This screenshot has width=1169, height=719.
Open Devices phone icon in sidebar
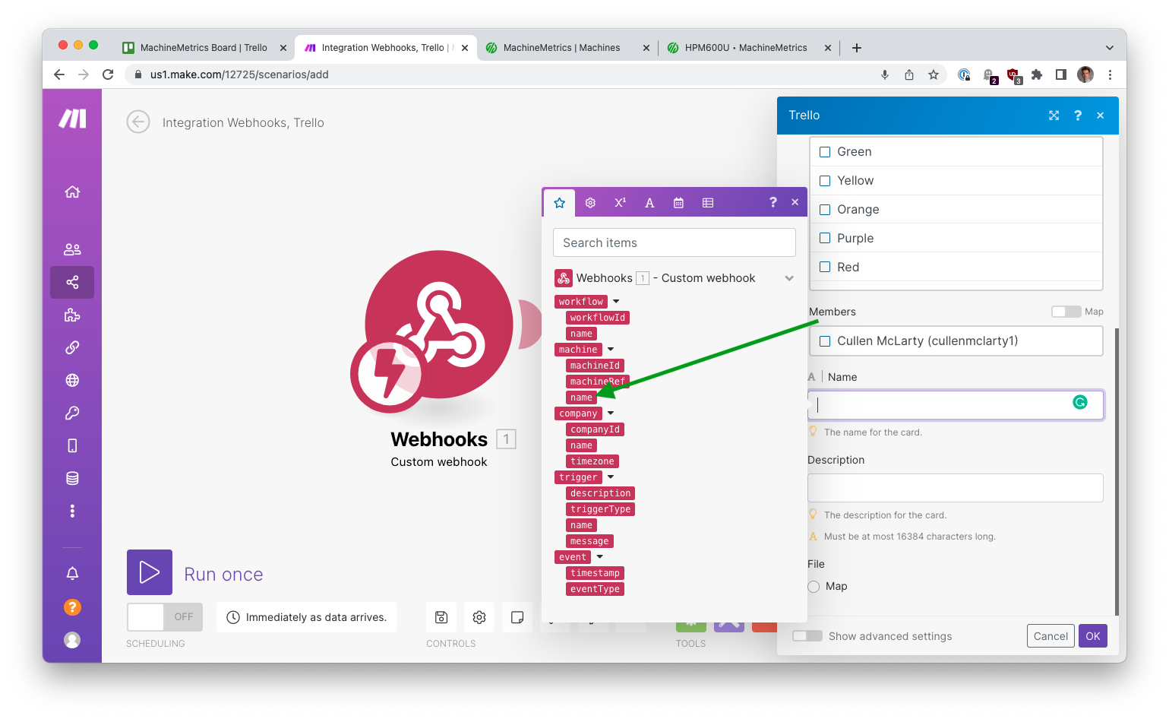pyautogui.click(x=72, y=445)
